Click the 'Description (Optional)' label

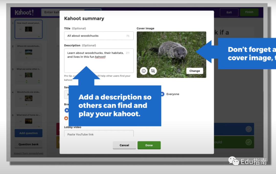[x=80, y=45]
